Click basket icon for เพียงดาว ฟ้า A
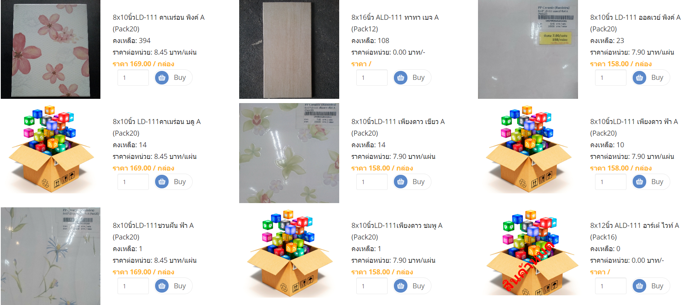 639,182
